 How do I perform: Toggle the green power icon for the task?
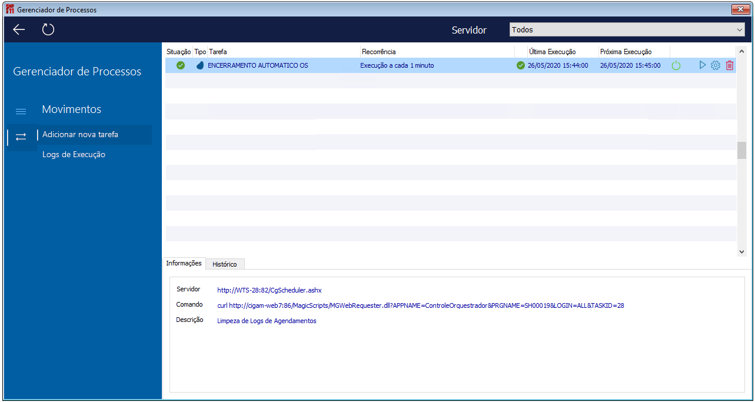[676, 66]
